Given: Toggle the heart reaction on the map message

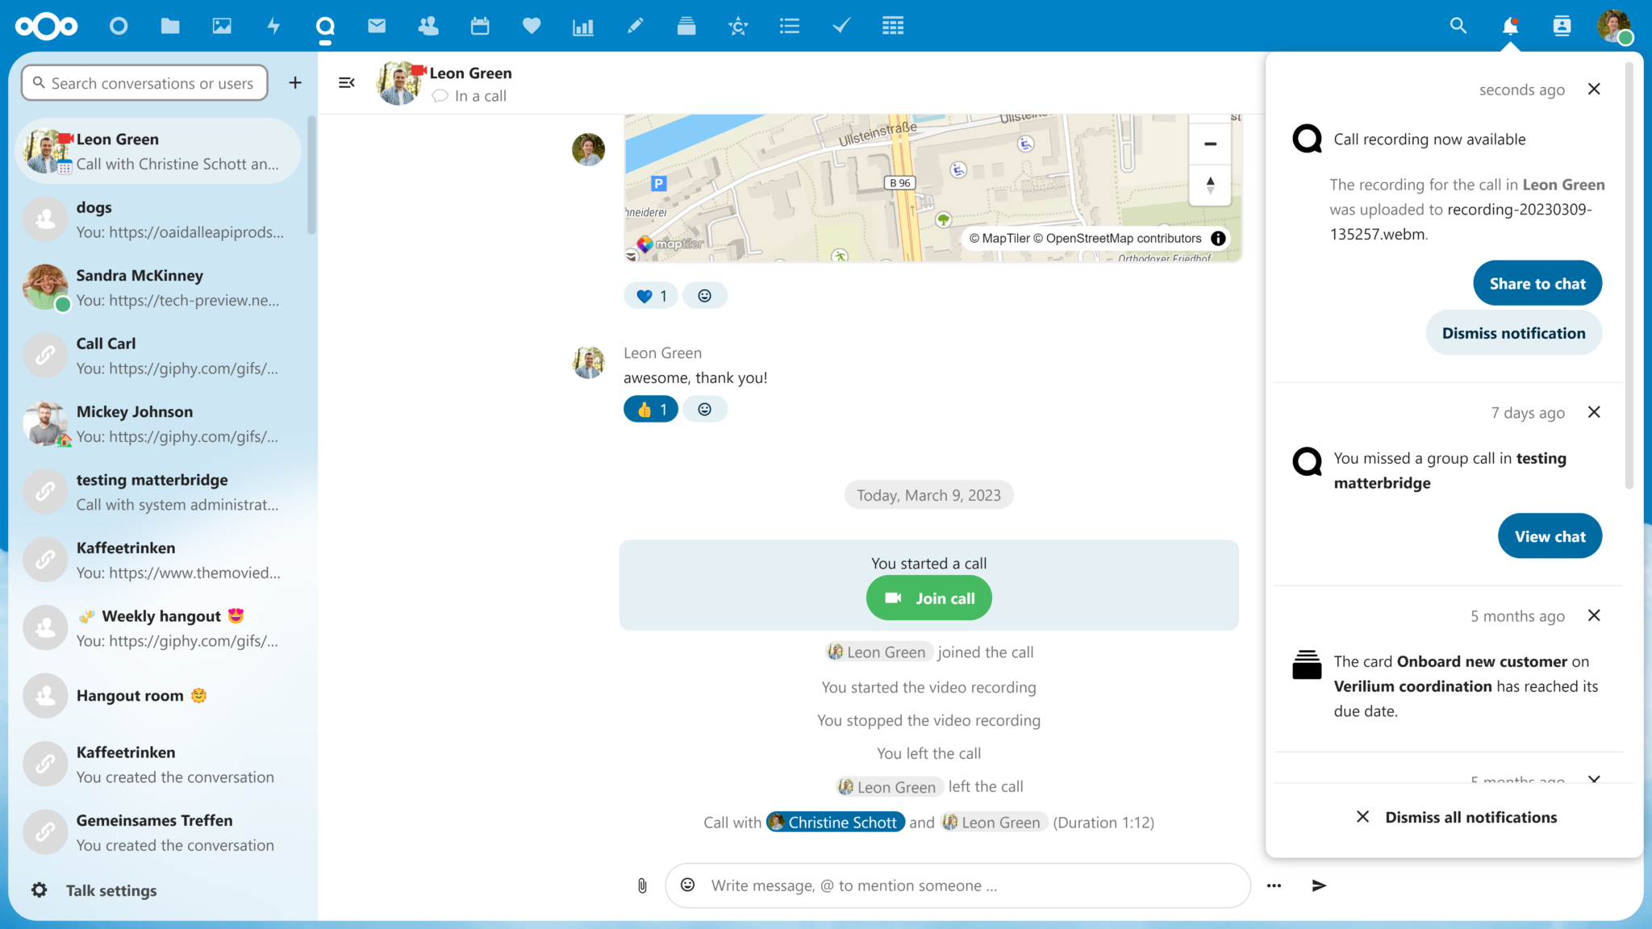Looking at the screenshot, I should (x=650, y=295).
